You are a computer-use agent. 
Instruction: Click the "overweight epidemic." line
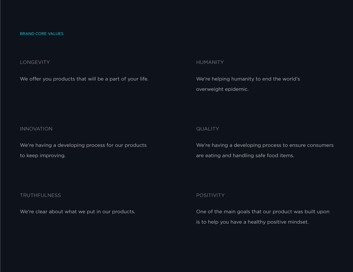[x=222, y=89]
